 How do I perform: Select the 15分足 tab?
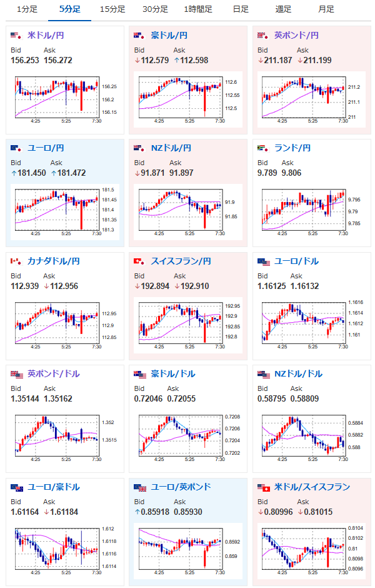[112, 9]
